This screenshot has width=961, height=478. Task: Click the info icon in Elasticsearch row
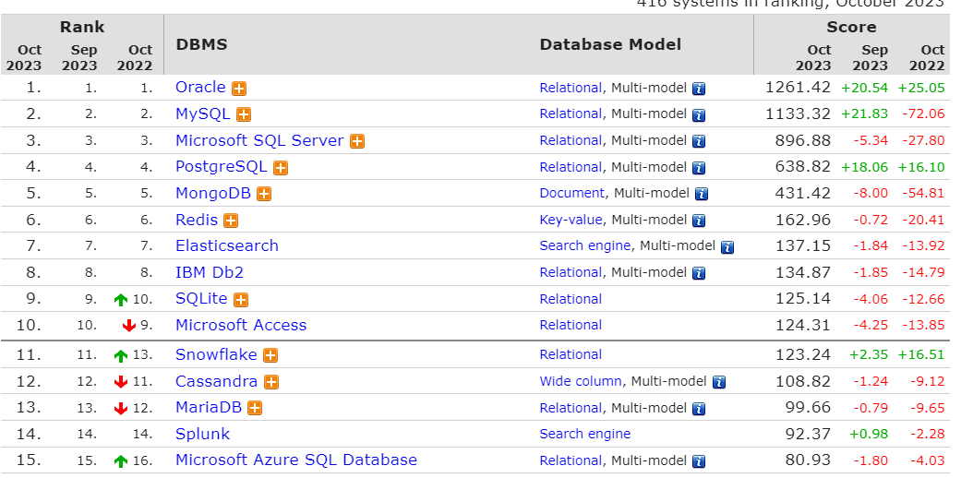coord(727,247)
